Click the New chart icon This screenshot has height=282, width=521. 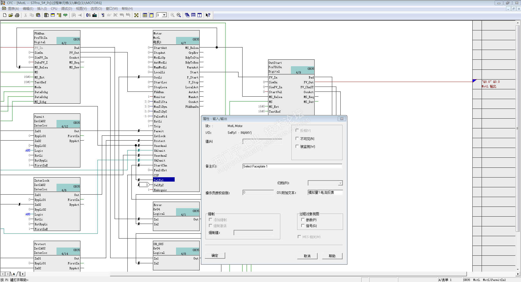[x=5, y=15]
